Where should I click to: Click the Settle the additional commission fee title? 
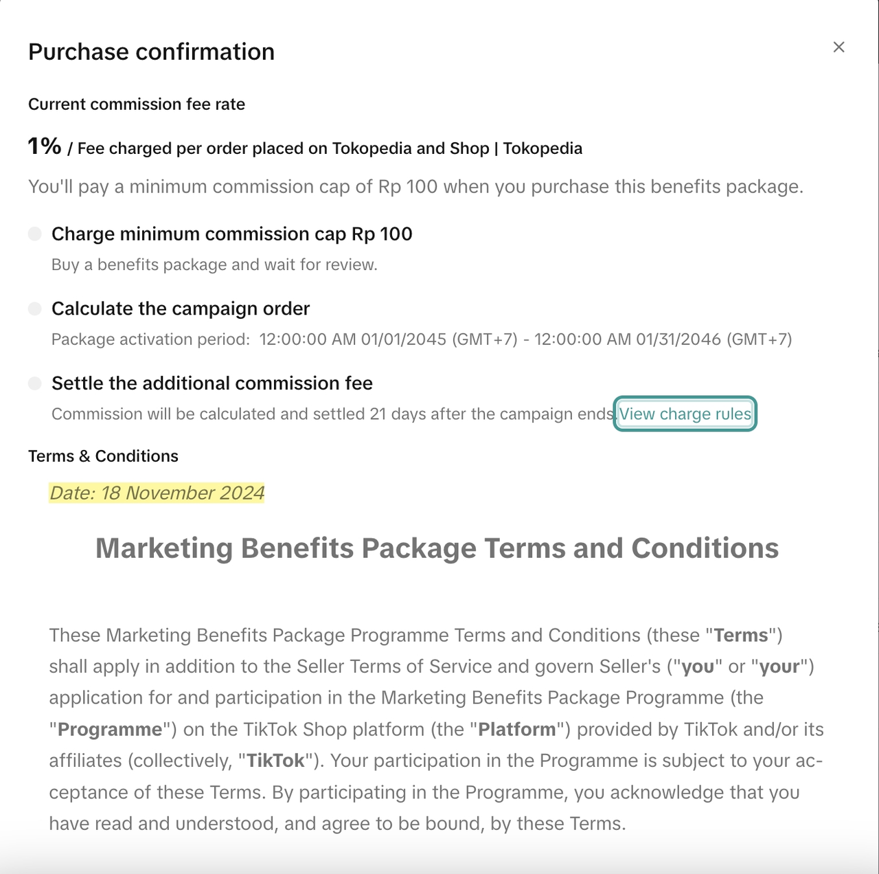(x=212, y=383)
